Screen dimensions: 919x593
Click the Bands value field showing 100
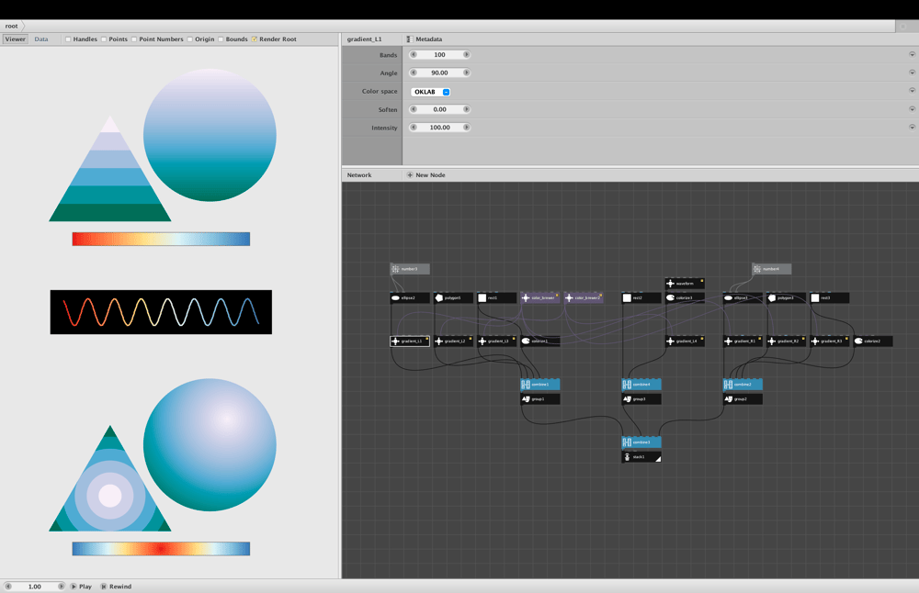[439, 54]
